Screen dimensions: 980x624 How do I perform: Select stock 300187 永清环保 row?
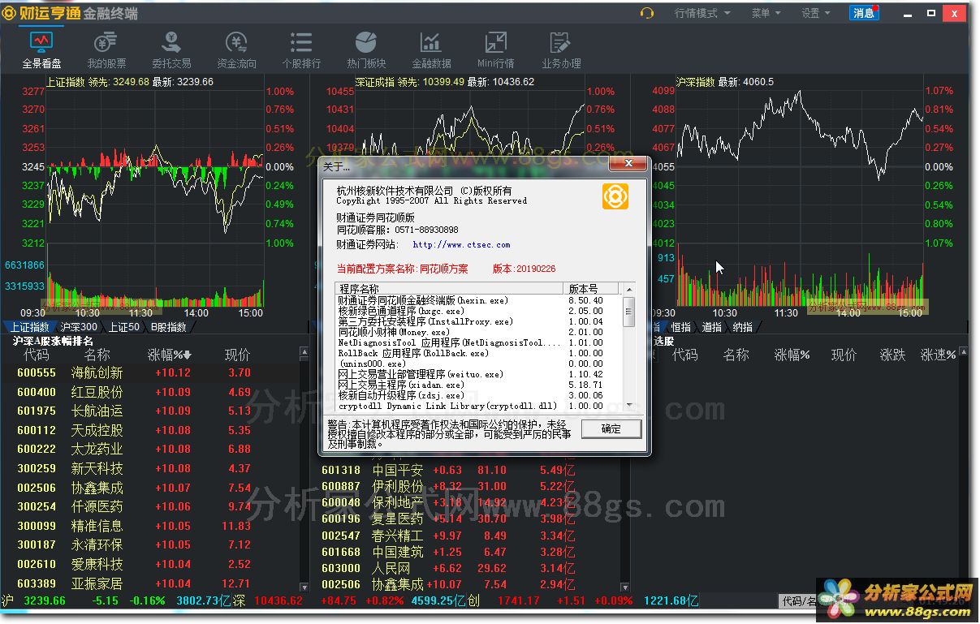[149, 544]
